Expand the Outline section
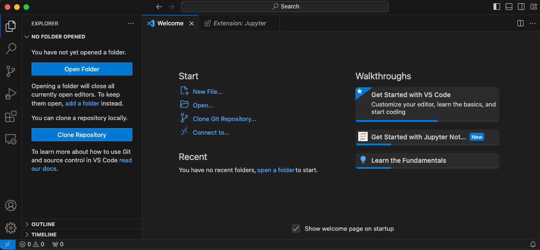Viewport: 540px width, 250px height. pyautogui.click(x=82, y=224)
